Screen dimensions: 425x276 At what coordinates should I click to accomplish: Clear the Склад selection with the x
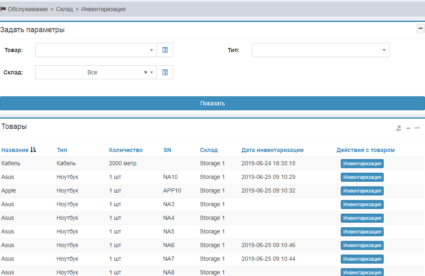tap(145, 72)
